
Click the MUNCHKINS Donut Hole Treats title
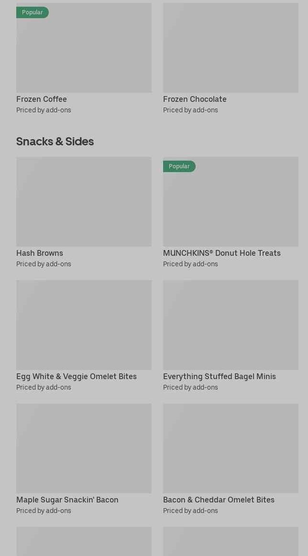click(x=222, y=253)
